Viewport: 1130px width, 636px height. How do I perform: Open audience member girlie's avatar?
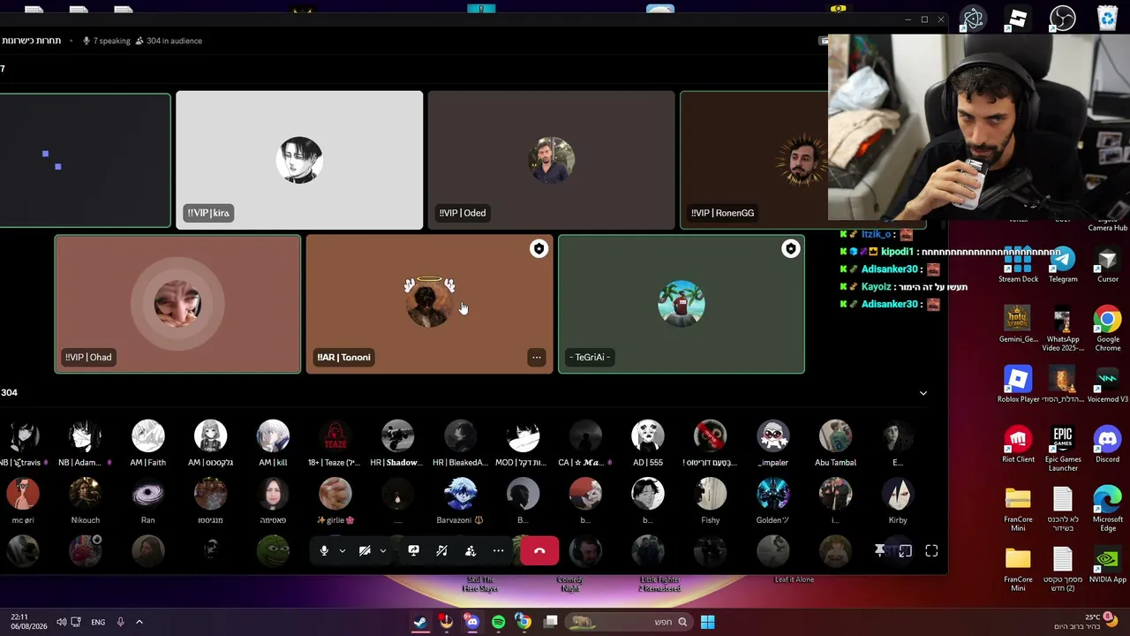coord(335,494)
